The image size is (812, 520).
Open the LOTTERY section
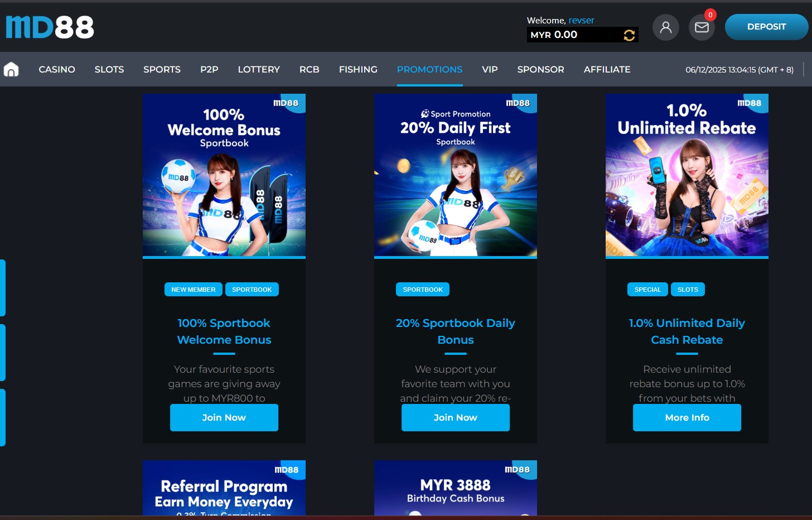coord(259,69)
